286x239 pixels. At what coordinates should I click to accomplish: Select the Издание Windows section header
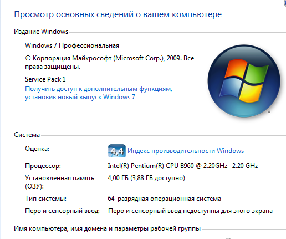tap(41, 32)
